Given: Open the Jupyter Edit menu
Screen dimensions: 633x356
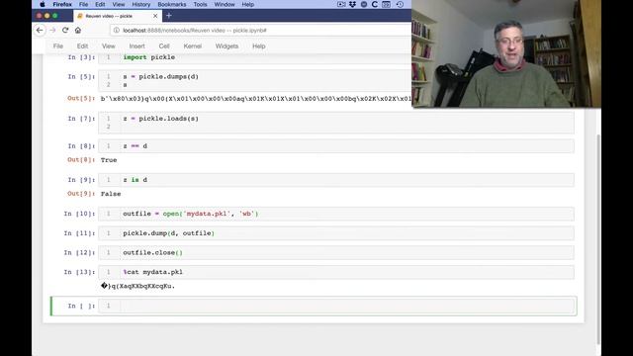Looking at the screenshot, I should pyautogui.click(x=82, y=46).
